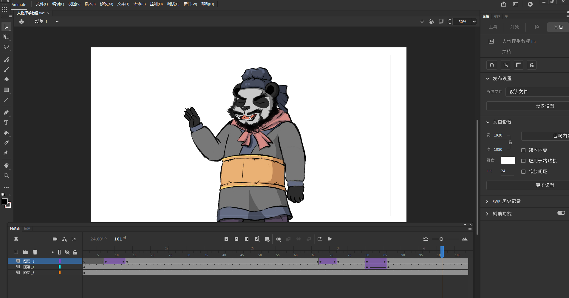Click the timeline zoom slider

pyautogui.click(x=445, y=239)
